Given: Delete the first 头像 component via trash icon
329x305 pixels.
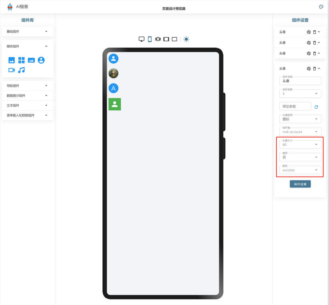Looking at the screenshot, I should click(315, 32).
